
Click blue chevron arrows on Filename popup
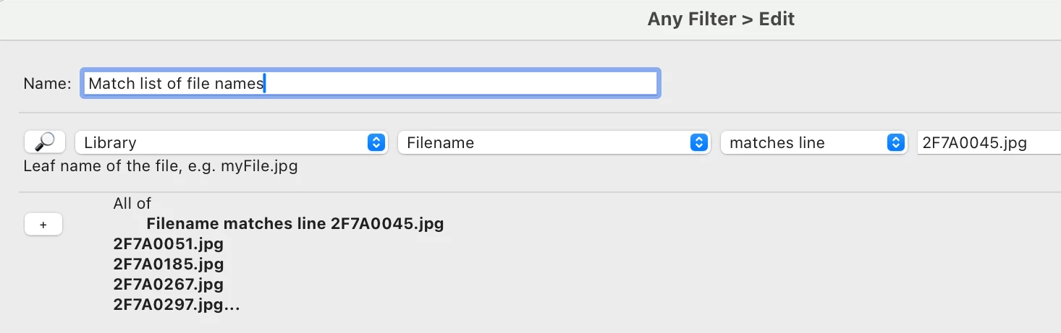tap(698, 142)
